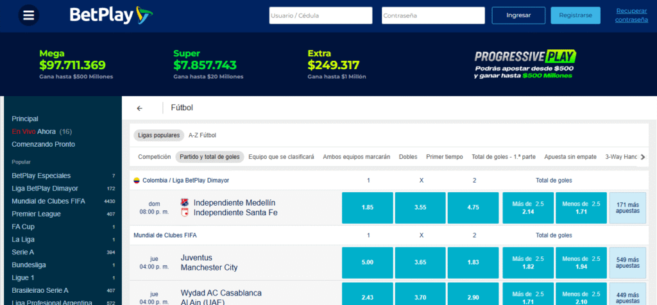Screen dimensions: 657x305
Task: Open the Colombia / Liga BetPlay Dimayor header
Action: 185,181
